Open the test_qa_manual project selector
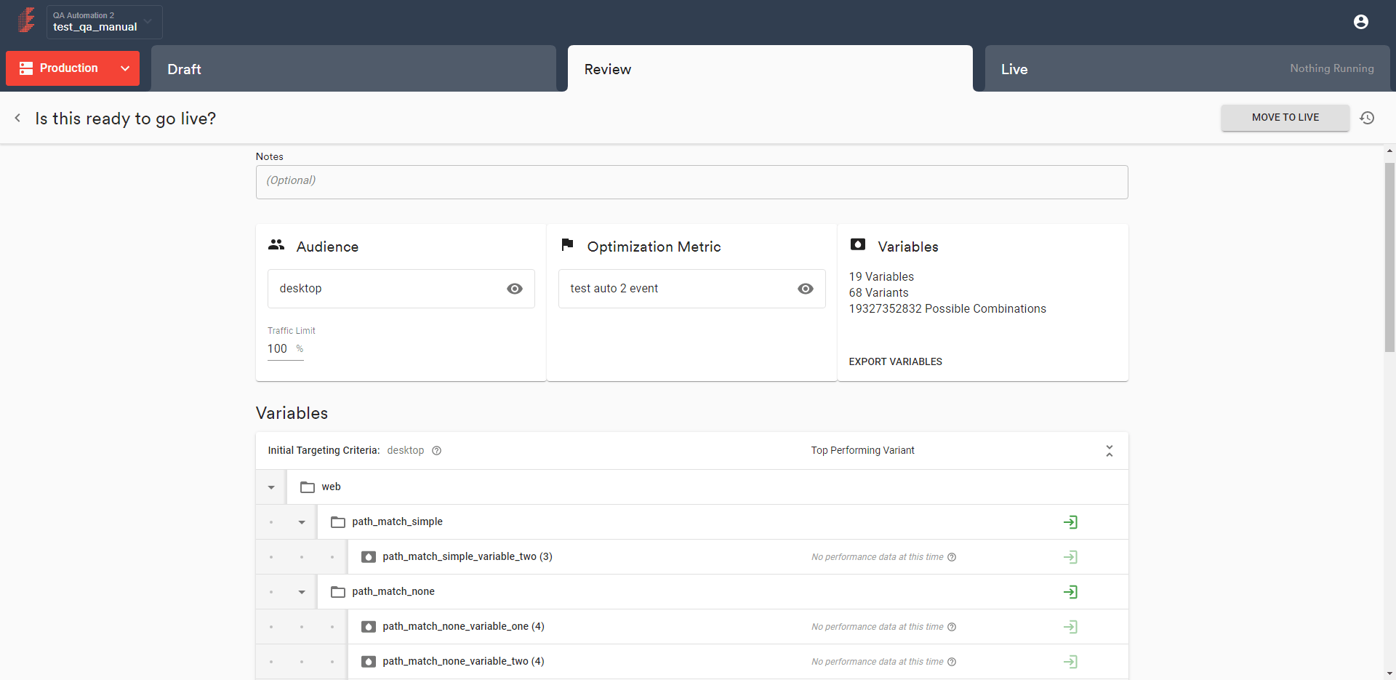 [x=105, y=22]
